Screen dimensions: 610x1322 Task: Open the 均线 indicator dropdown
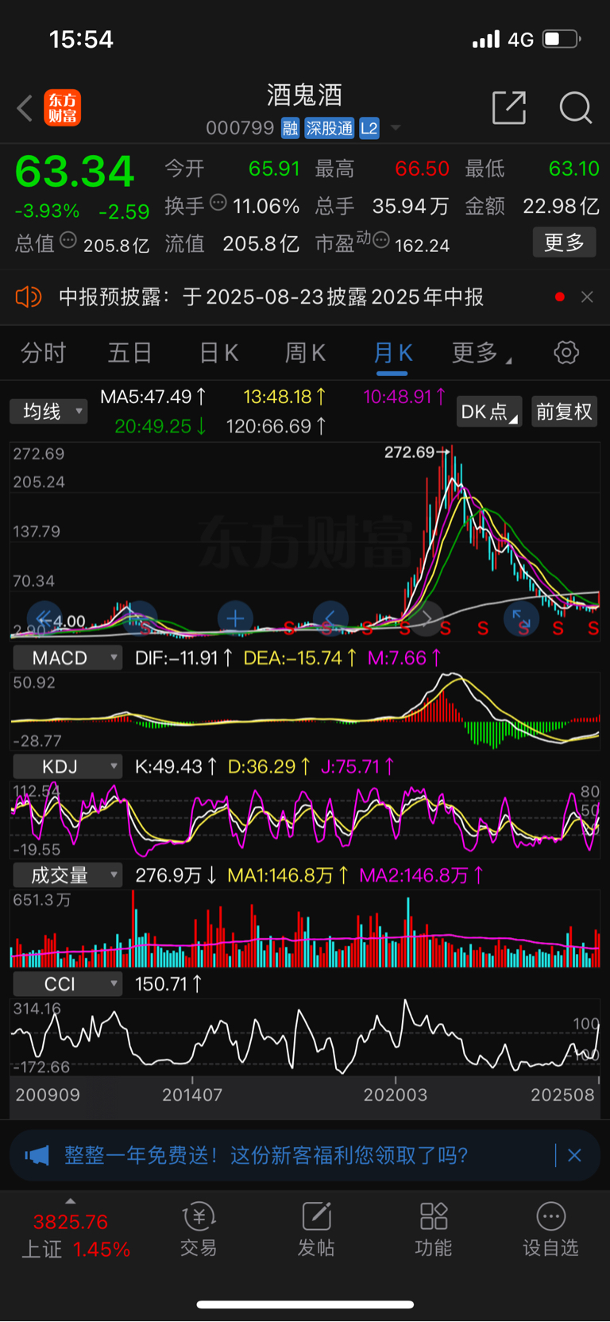click(x=48, y=412)
